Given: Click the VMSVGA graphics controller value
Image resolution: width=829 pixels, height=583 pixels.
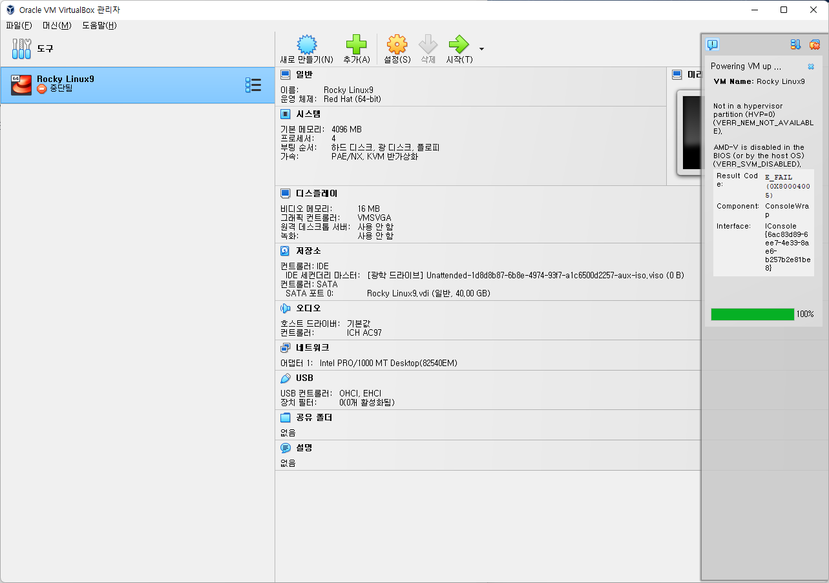Looking at the screenshot, I should (x=374, y=218).
